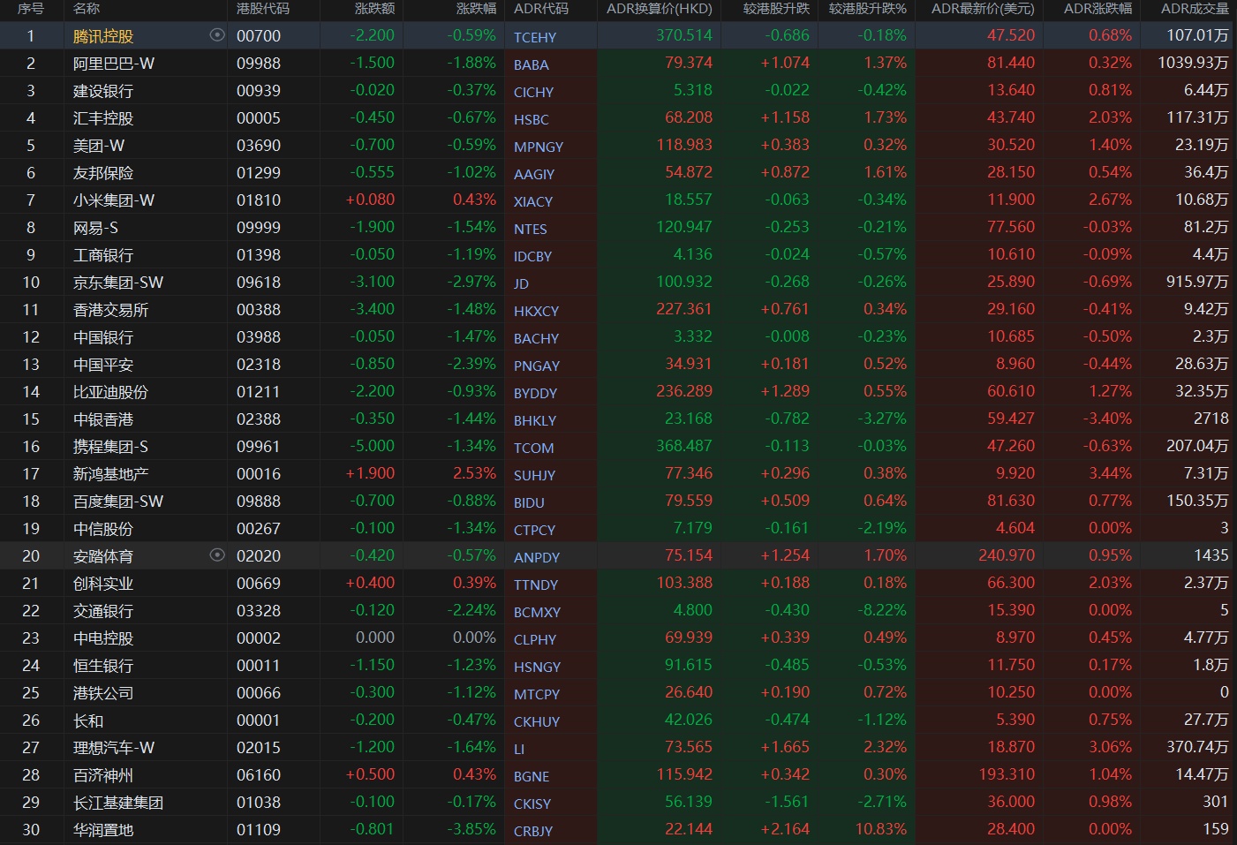Click the ADR code HKXCY

tap(537, 311)
